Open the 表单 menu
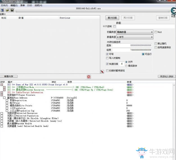This screenshot has height=160, width=176. tap(22, 5)
